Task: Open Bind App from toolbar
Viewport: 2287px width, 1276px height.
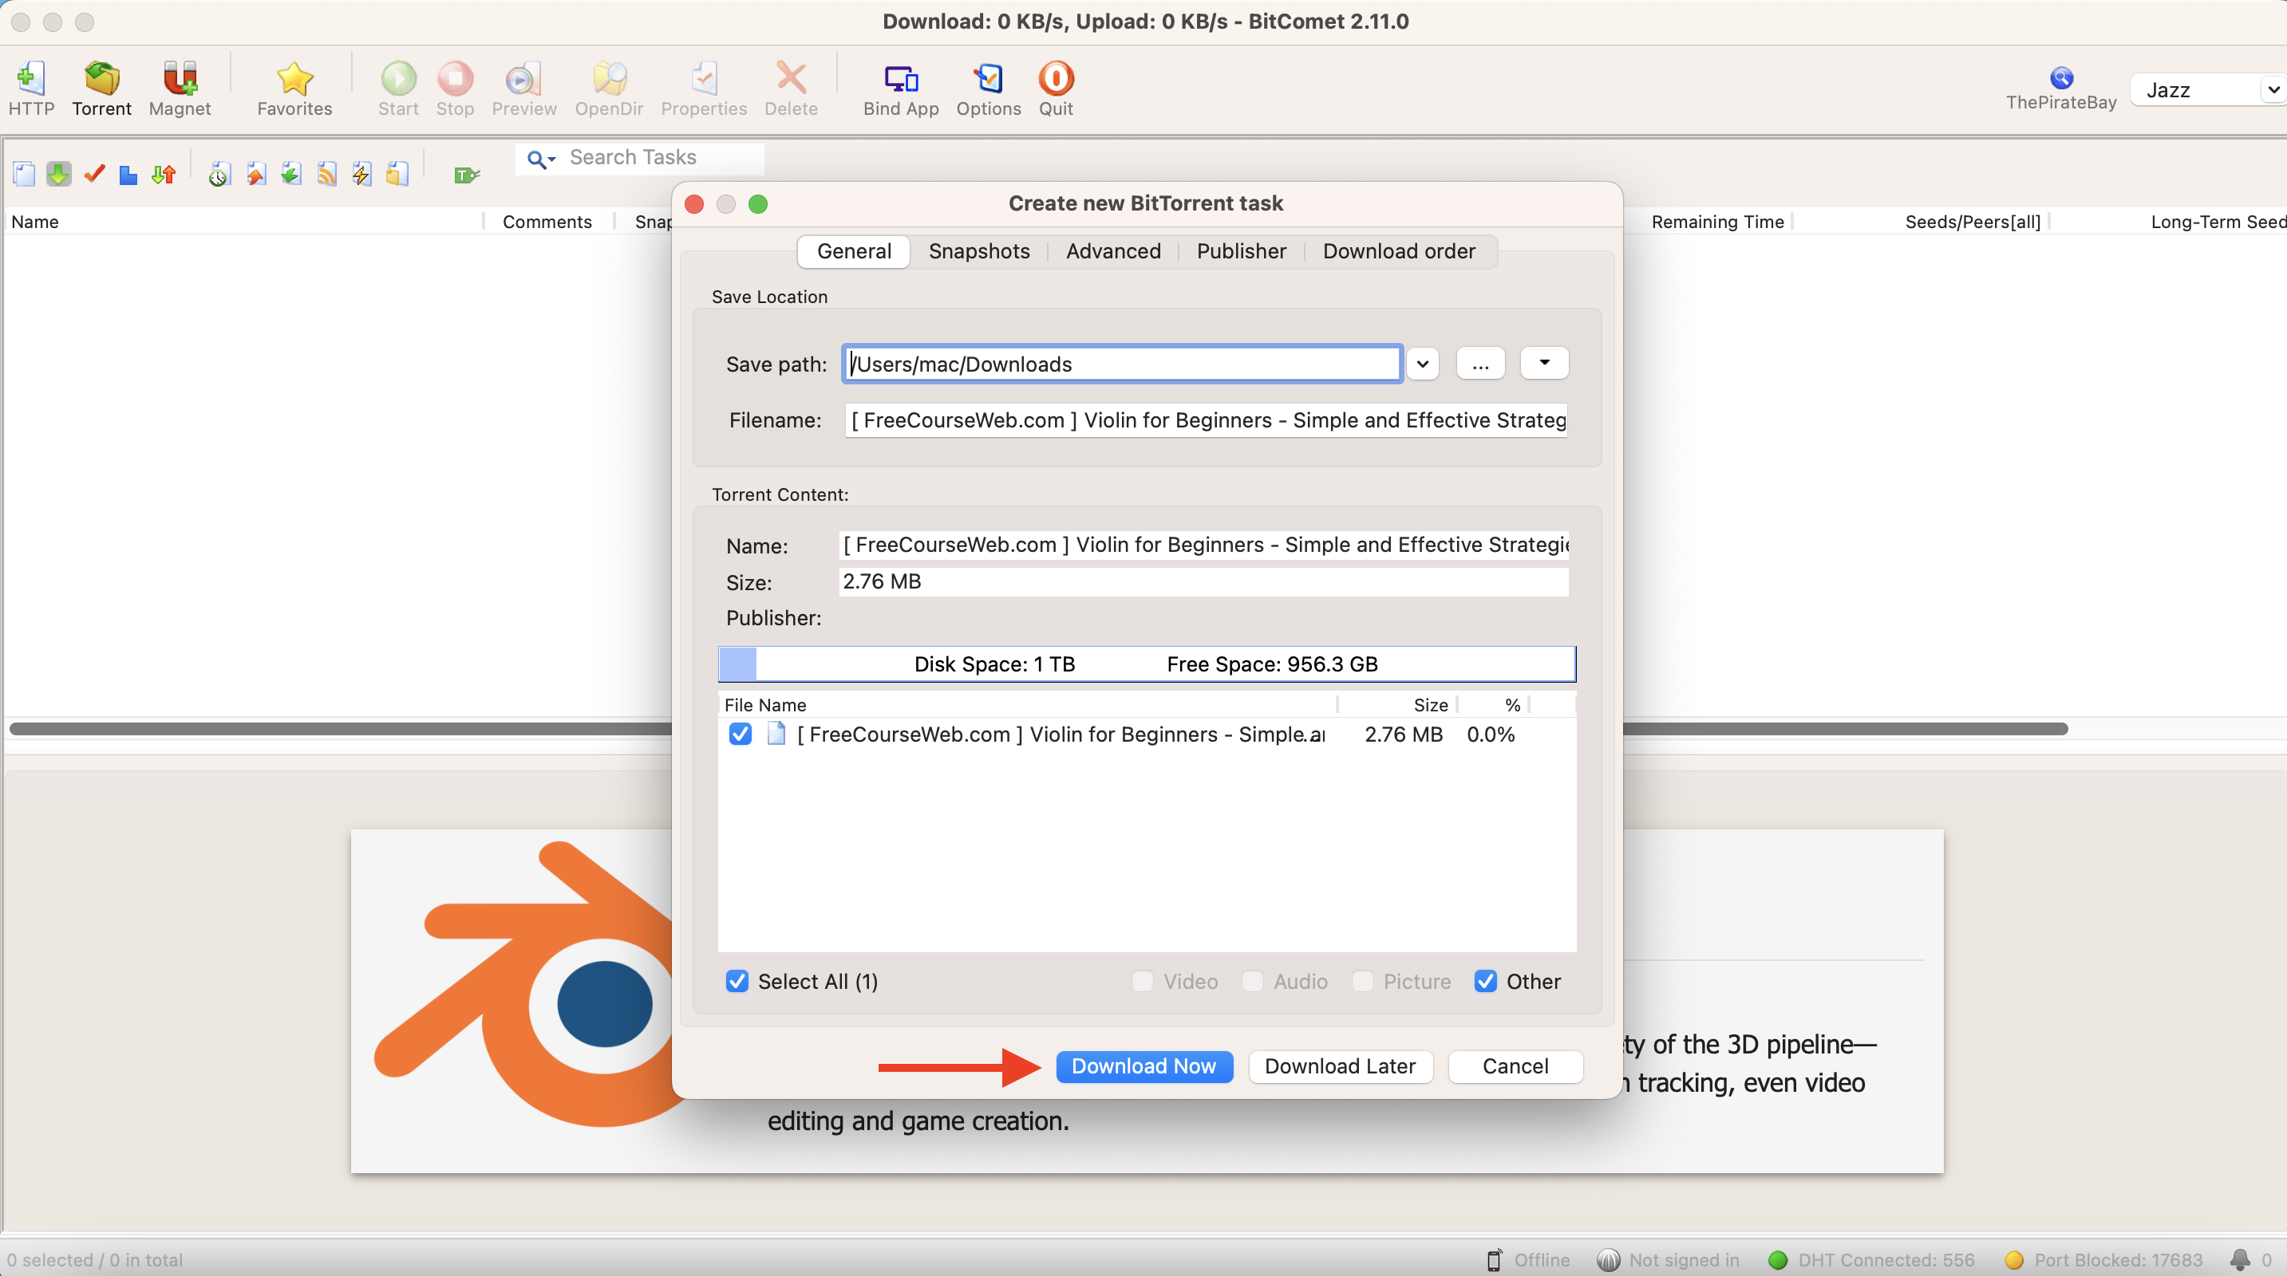Action: coord(900,89)
